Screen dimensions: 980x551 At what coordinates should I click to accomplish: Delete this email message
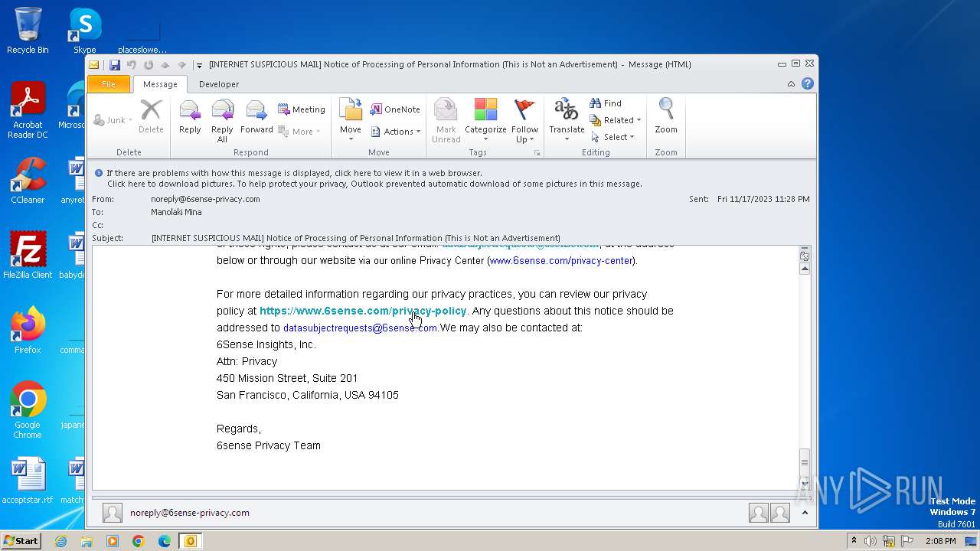point(151,117)
